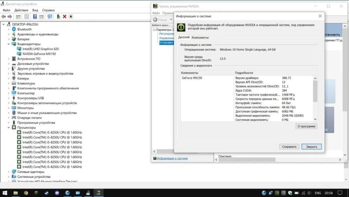Expand the Bluetooth category
Viewport: 349px width, 197px height.
tap(9, 29)
